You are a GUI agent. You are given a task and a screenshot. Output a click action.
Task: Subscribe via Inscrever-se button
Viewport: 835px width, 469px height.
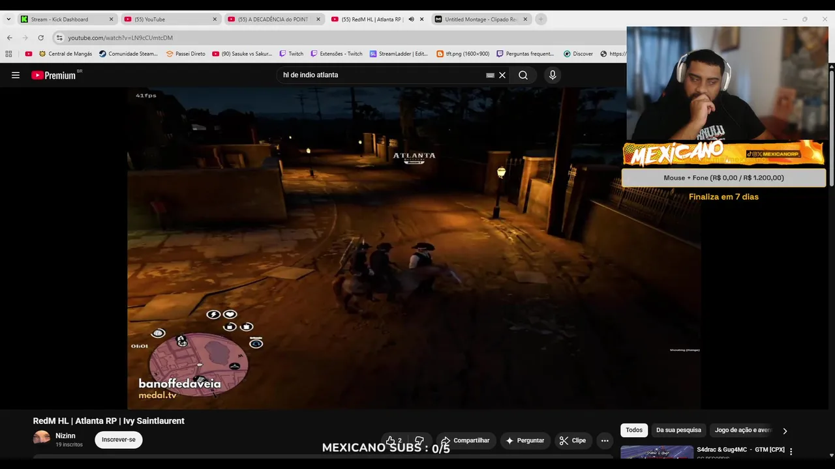(119, 440)
